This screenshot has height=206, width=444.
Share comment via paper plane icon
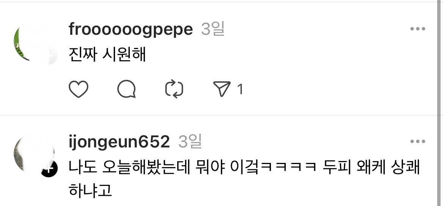point(222,89)
